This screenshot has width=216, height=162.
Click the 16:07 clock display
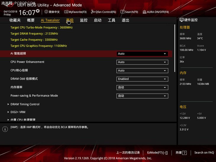[x=27, y=12]
